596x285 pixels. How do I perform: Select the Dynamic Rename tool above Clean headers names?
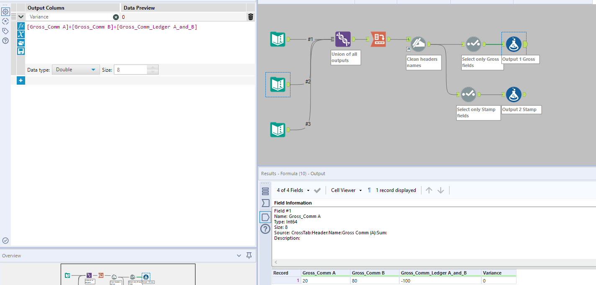(418, 44)
